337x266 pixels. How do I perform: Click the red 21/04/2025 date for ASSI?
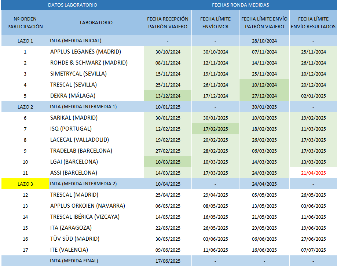tap(314, 173)
